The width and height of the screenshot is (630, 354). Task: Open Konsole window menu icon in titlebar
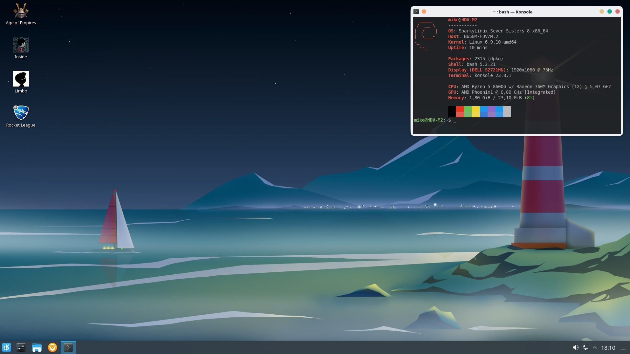tap(416, 11)
